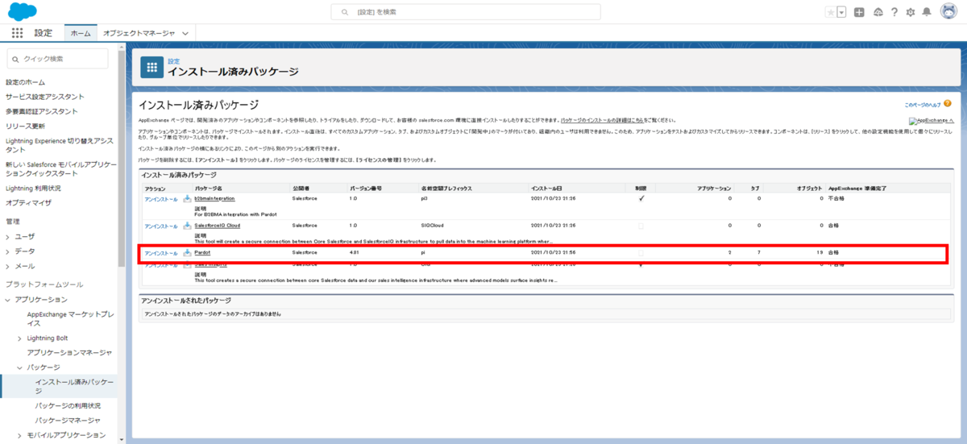The height and width of the screenshot is (444, 967).
Task: Click アンインストール for Pardot
Action: click(160, 253)
